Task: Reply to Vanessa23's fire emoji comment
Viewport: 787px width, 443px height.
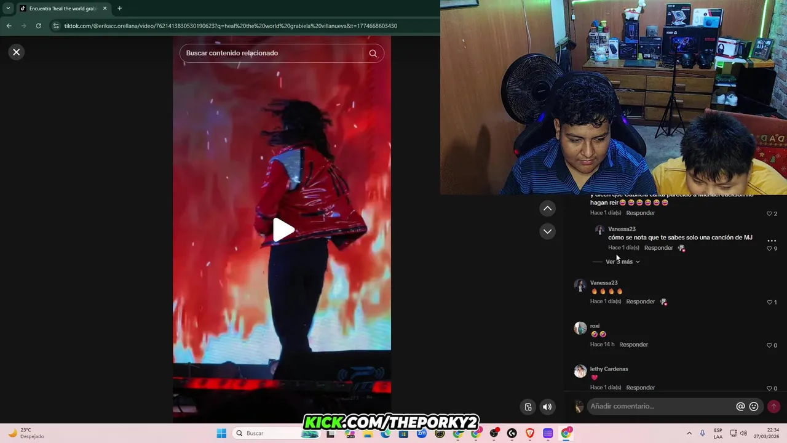Action: [640, 301]
